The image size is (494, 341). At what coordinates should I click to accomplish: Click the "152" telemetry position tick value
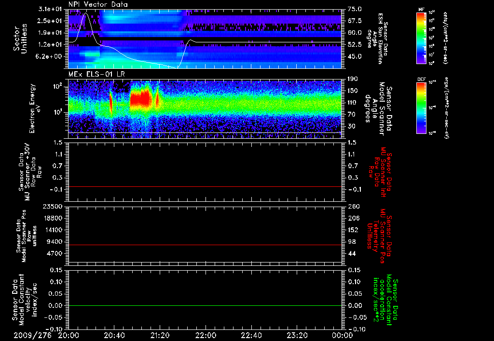coord(353,230)
